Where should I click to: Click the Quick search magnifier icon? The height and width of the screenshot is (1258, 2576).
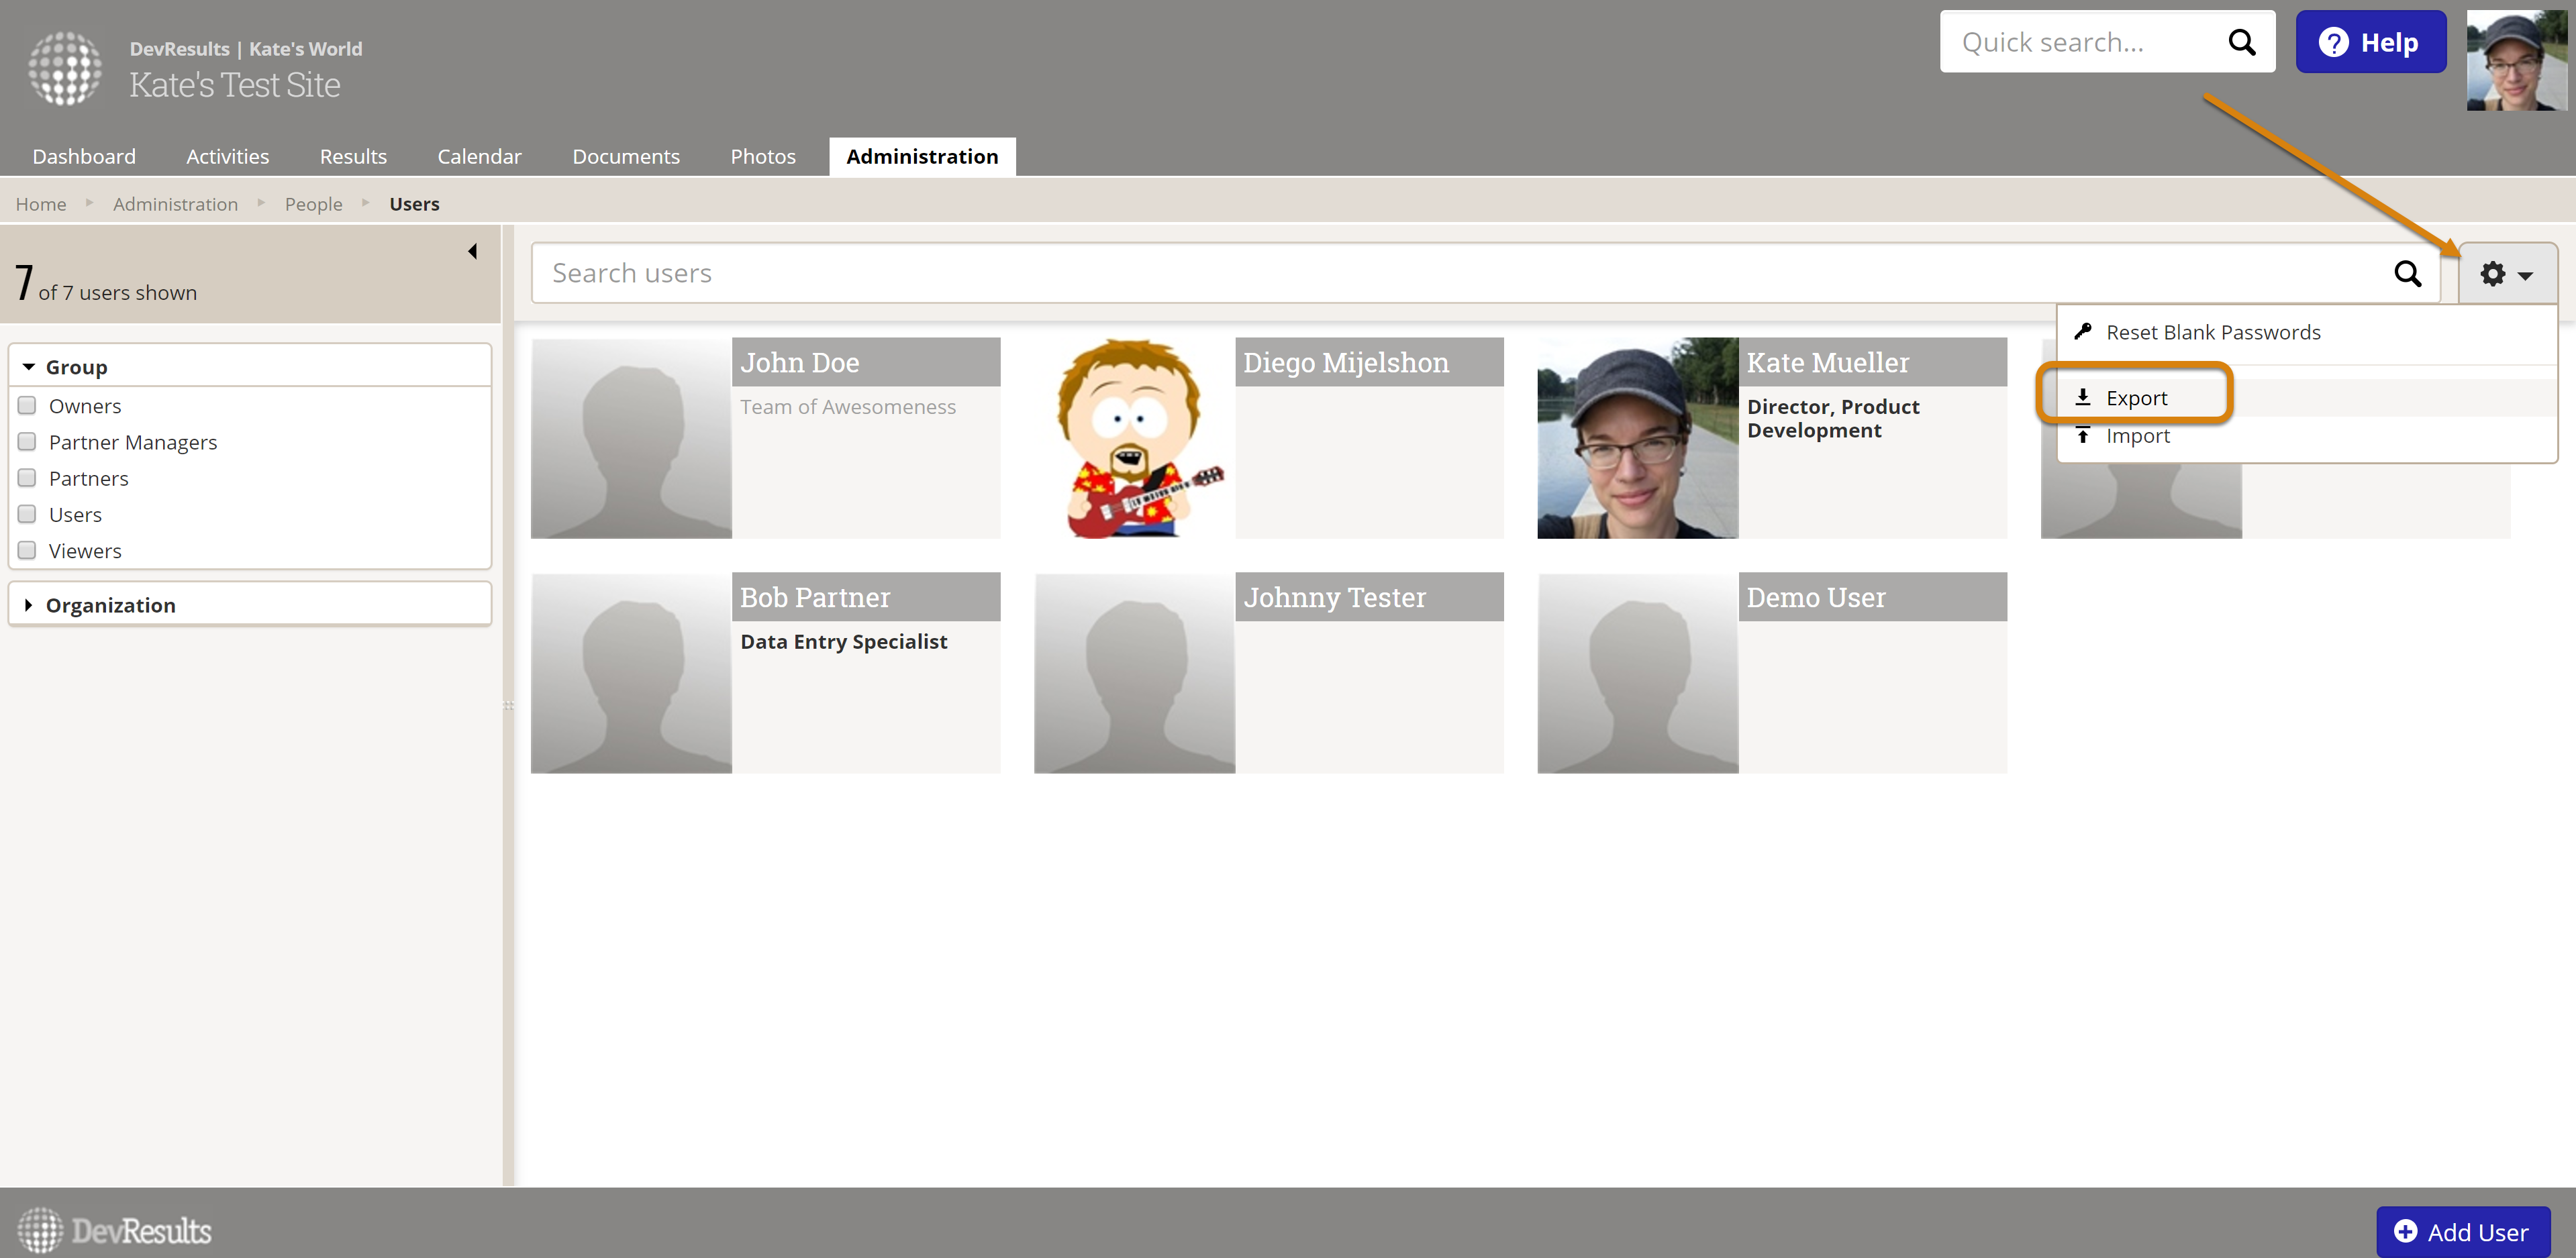pyautogui.click(x=2241, y=42)
